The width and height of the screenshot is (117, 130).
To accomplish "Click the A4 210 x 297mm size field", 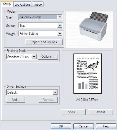I will click(38, 17).
